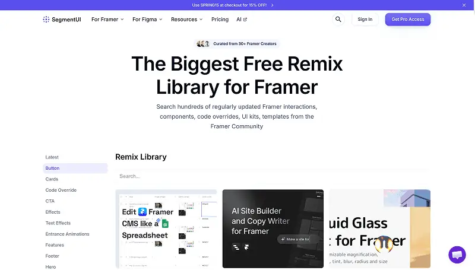Open the Liquid Glass for Framer card
This screenshot has height=270, width=475.
coord(379,229)
